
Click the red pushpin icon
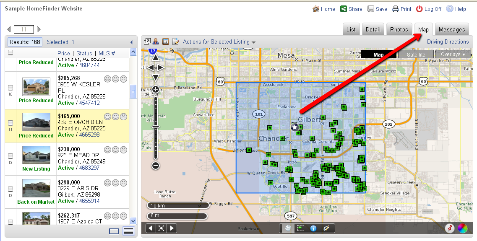450,228
